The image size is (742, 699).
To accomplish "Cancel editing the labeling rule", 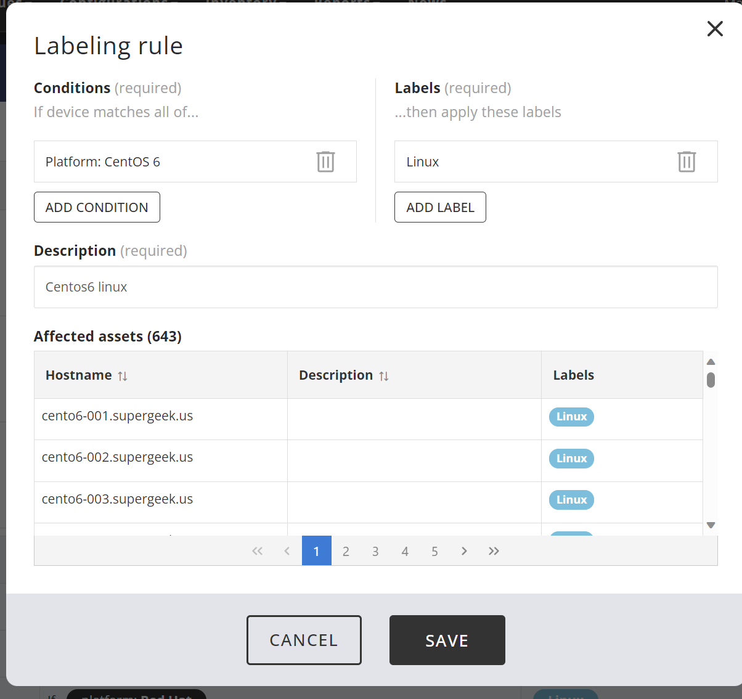I will (304, 640).
